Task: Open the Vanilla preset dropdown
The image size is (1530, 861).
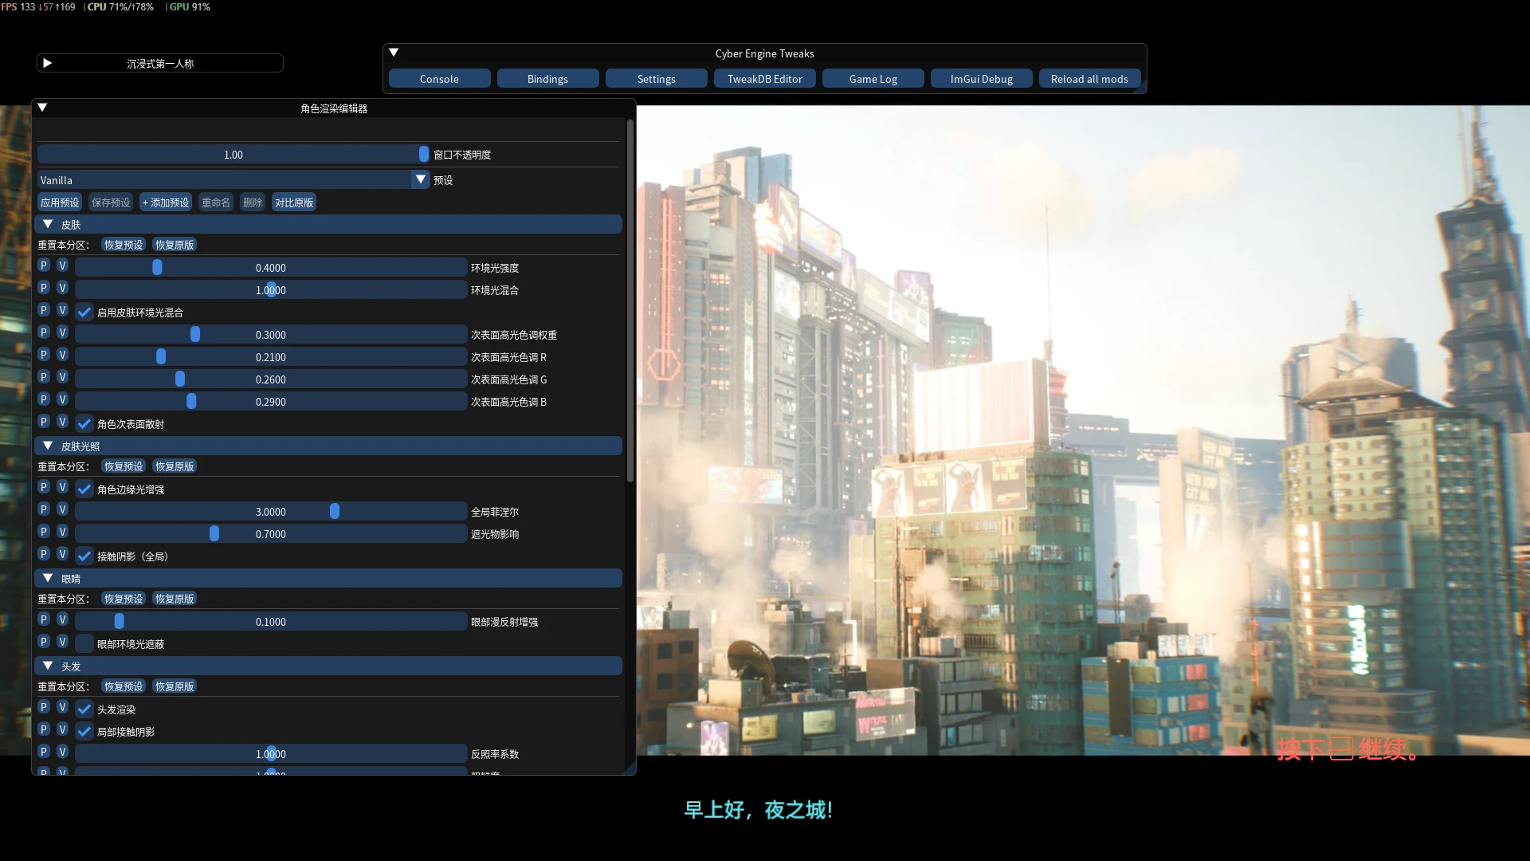Action: 421,179
